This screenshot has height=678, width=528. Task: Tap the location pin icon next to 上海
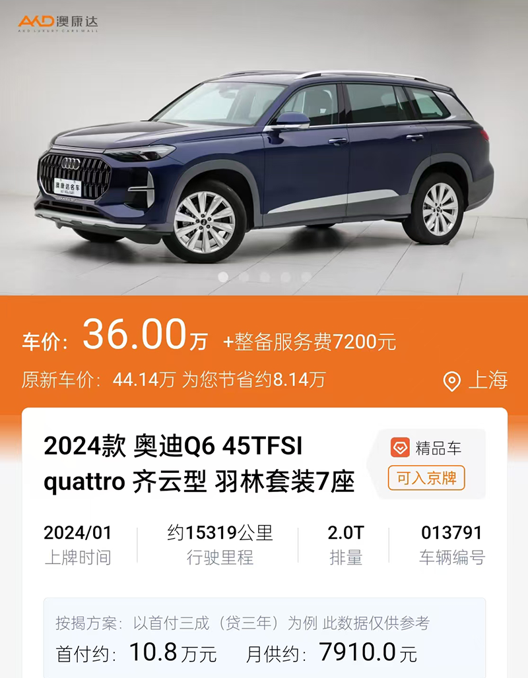click(x=452, y=381)
